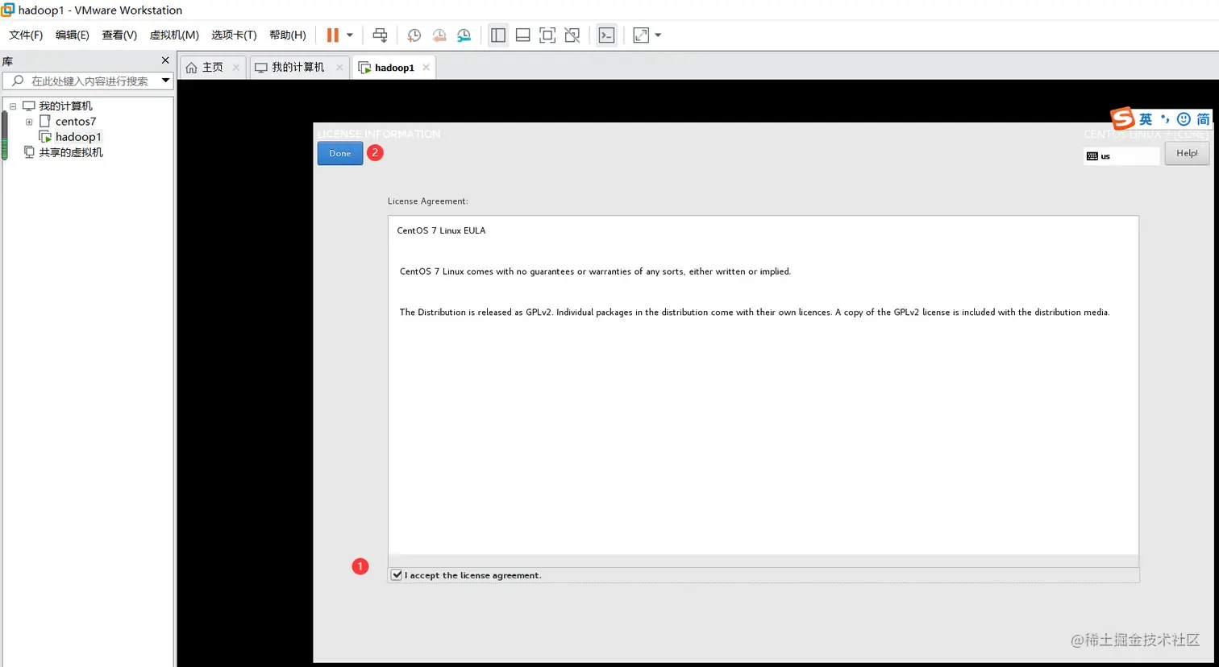Open the 编辑(E) menu

pyautogui.click(x=72, y=35)
